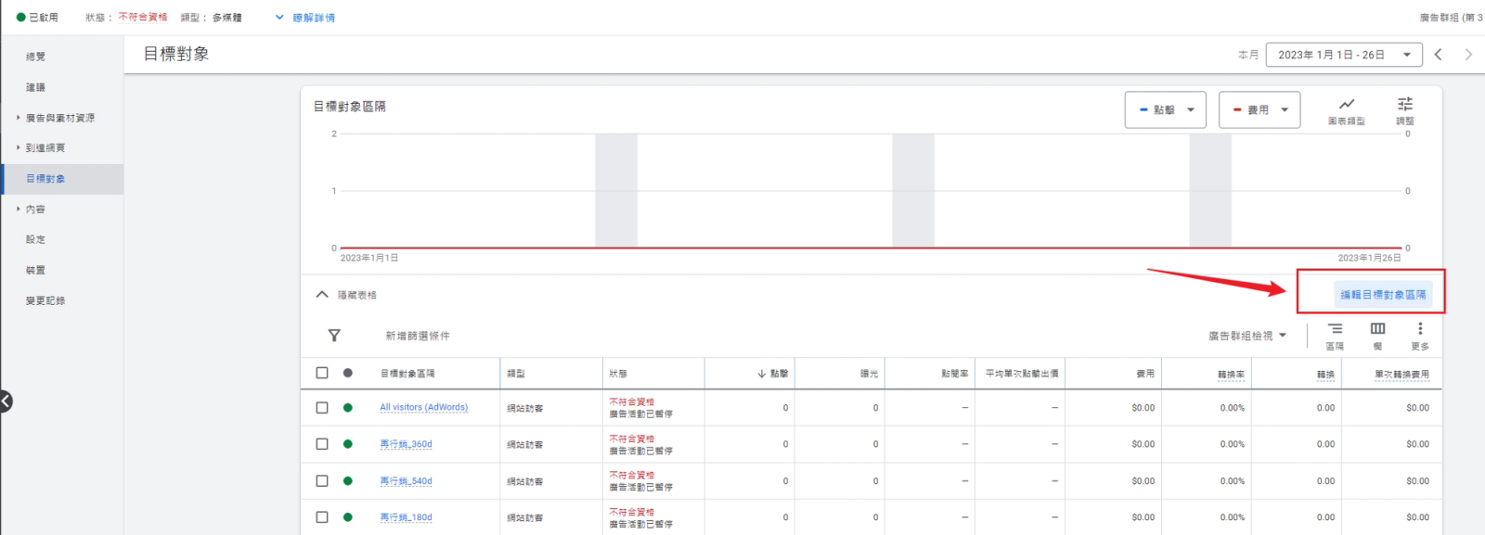Sort by 轉換率 column header
Screen dimensions: 1485x535
pos(1231,375)
